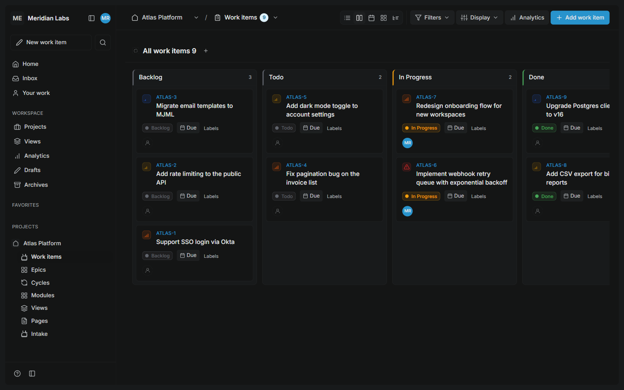
Task: Change priority icon on ATLAS-1 card
Action: click(x=146, y=235)
